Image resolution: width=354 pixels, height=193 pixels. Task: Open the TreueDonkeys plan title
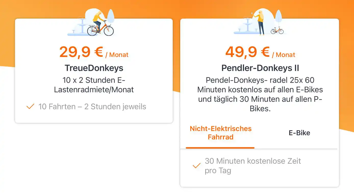pyautogui.click(x=94, y=68)
